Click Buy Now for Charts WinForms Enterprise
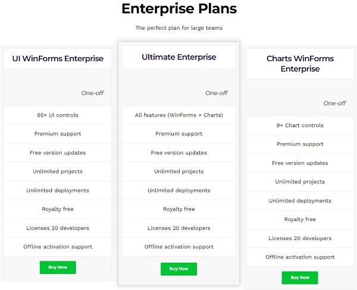Image resolution: width=357 pixels, height=290 pixels. pyautogui.click(x=300, y=278)
